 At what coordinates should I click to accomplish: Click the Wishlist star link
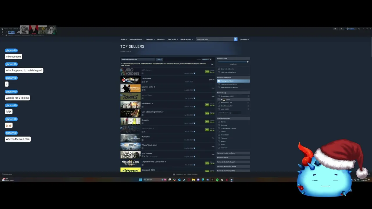pos(245,39)
